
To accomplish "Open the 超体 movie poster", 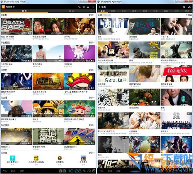I will (113, 26).
